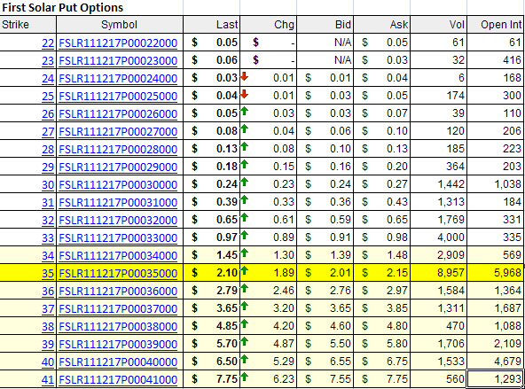Image resolution: width=525 pixels, height=389 pixels.
Task: Select volume cell 4,000
Action: [439, 237]
